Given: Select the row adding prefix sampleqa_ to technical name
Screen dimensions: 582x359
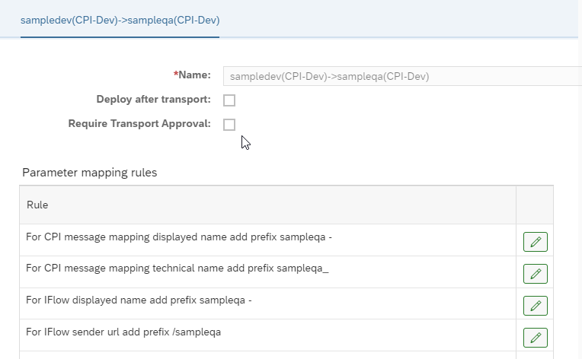Looking at the screenshot, I should click(x=267, y=272).
